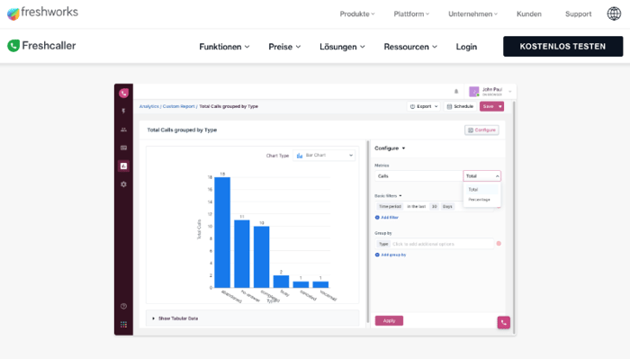Viewport: 630px width, 359px height.
Task: Click the Days filter chip
Action: pyautogui.click(x=447, y=206)
